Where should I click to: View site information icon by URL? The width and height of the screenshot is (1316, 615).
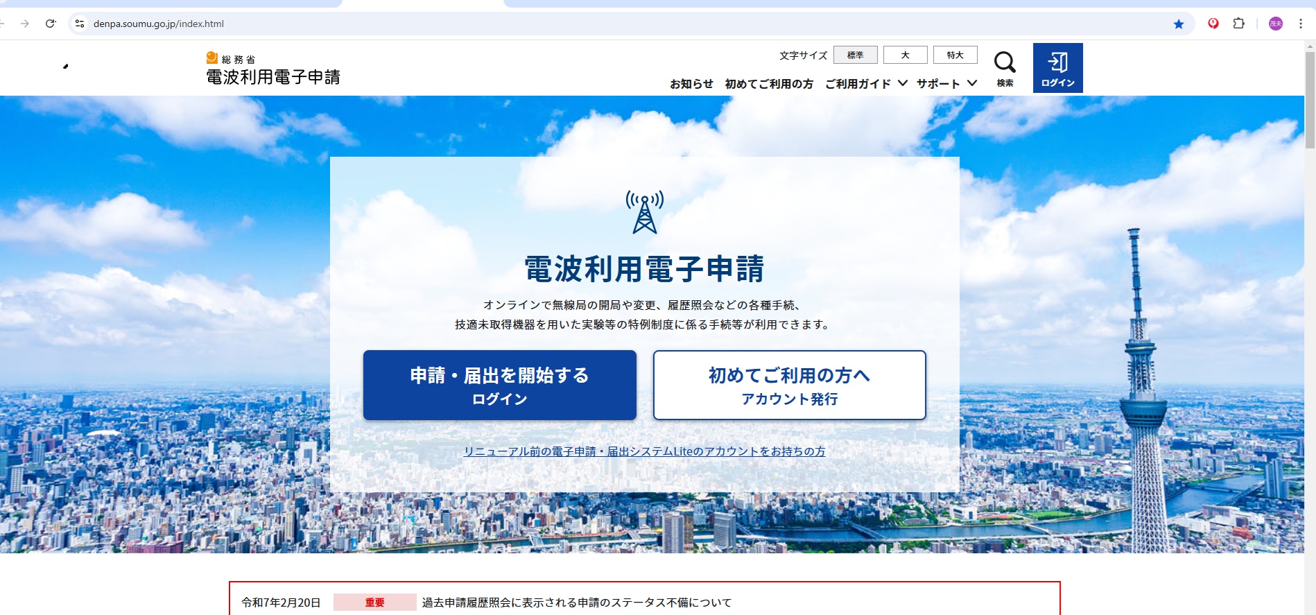point(80,24)
